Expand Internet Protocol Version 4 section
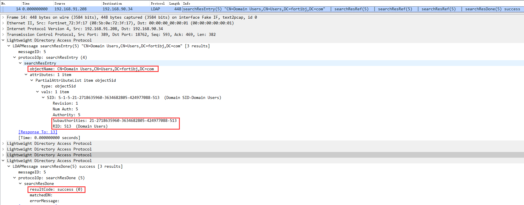The width and height of the screenshot is (524, 205). point(3,29)
